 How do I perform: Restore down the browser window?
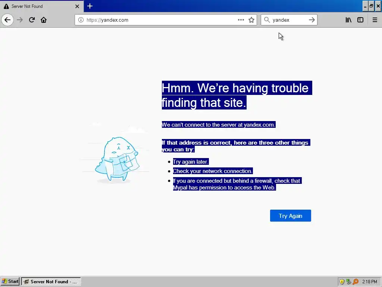pyautogui.click(x=371, y=6)
